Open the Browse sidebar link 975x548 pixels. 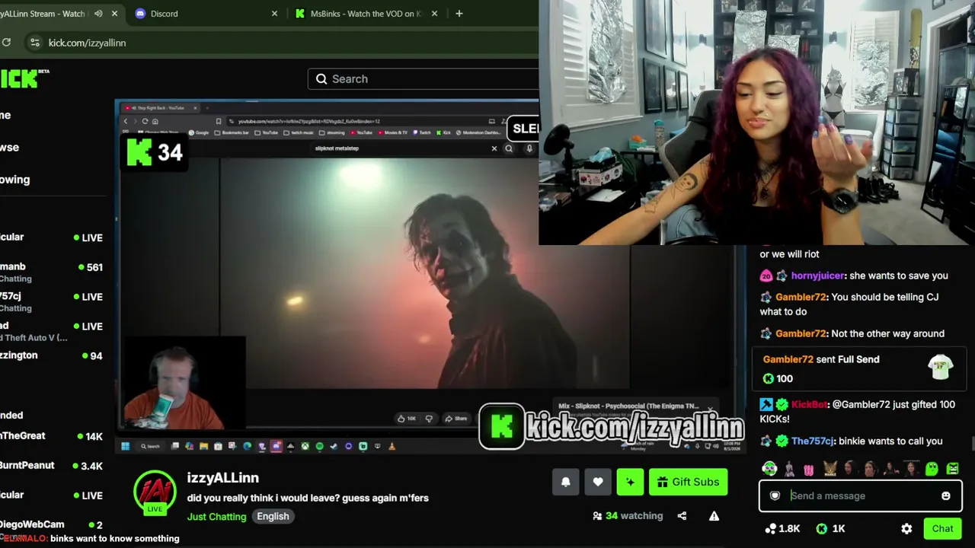tap(10, 148)
